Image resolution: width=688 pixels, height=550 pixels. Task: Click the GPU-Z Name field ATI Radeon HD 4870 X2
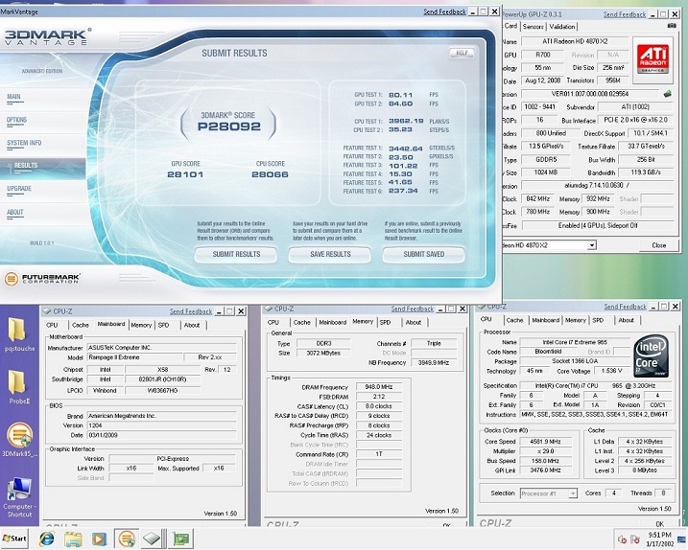(575, 41)
